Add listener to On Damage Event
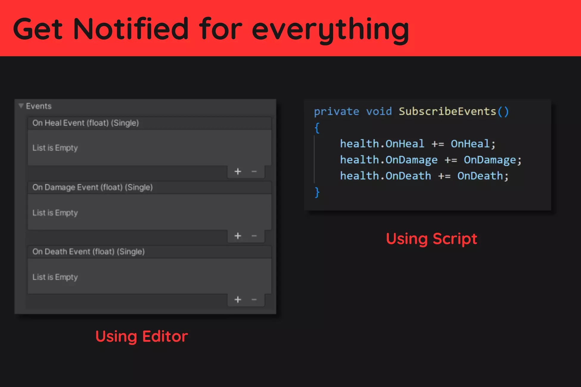The image size is (581, 387). (238, 236)
